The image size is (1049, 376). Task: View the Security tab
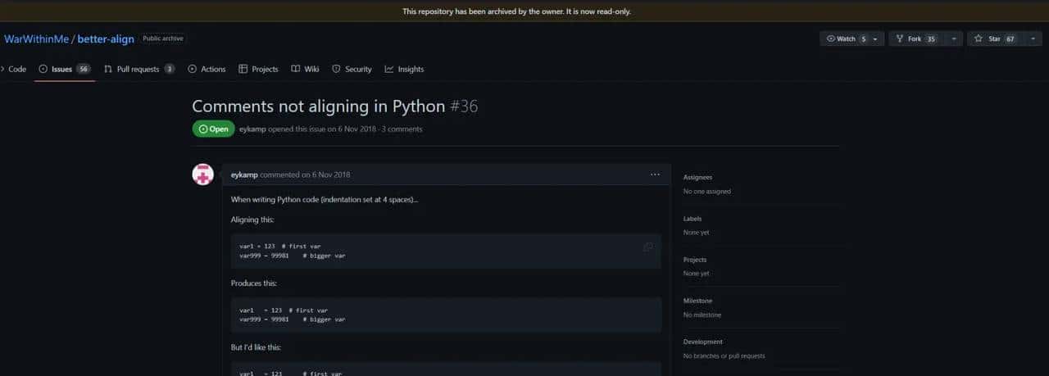coord(352,70)
